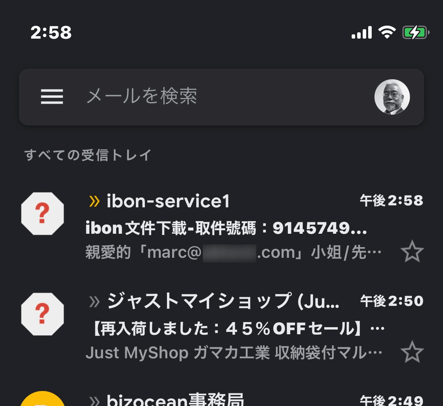Select the ibon-service1 avatar to mark the email
The width and height of the screenshot is (443, 406).
[42, 213]
